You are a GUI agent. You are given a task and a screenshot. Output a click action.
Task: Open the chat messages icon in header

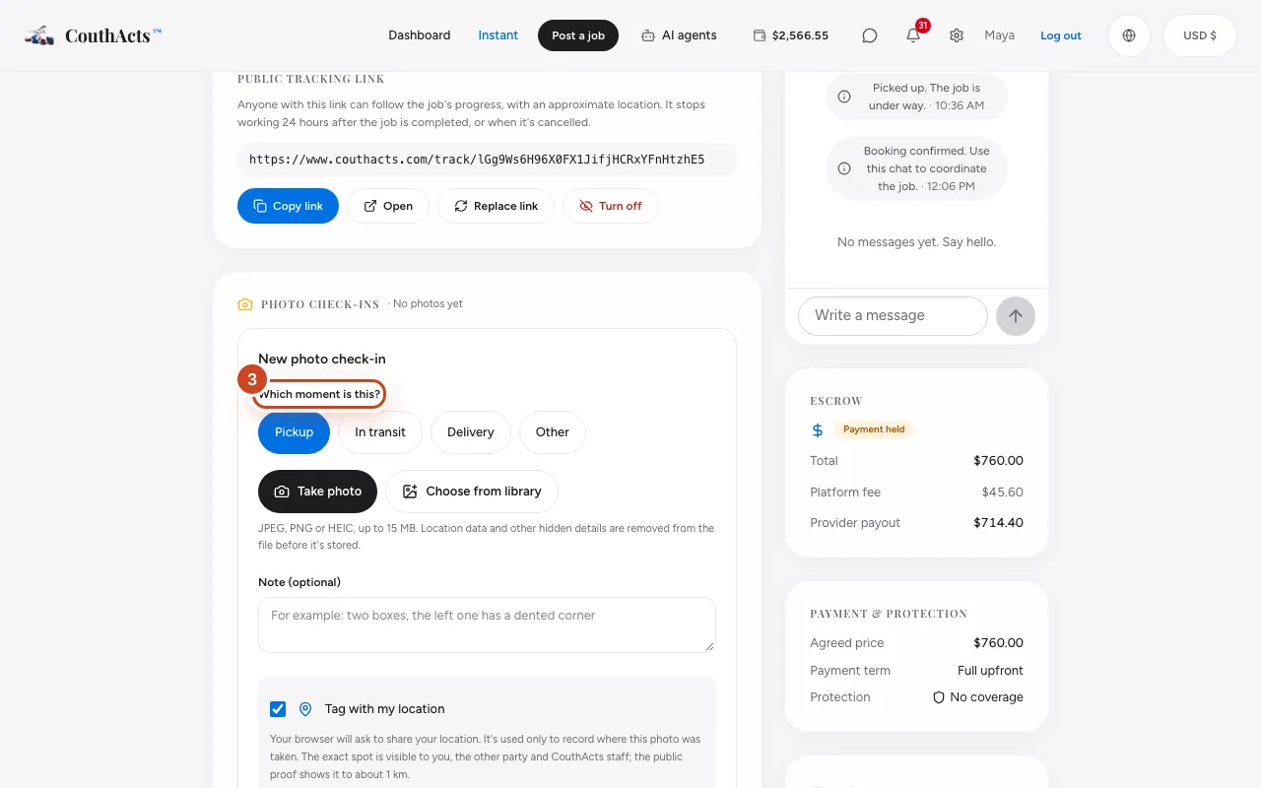870,35
